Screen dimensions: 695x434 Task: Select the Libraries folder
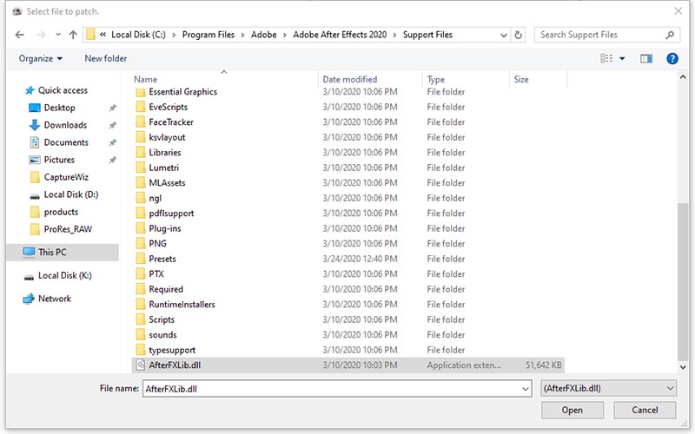click(x=165, y=153)
